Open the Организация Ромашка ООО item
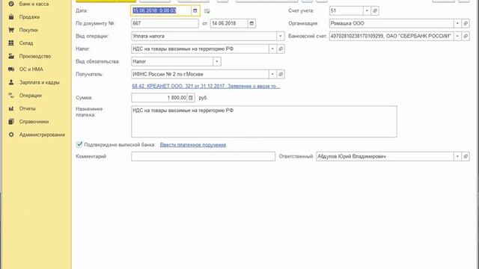 (x=466, y=23)
